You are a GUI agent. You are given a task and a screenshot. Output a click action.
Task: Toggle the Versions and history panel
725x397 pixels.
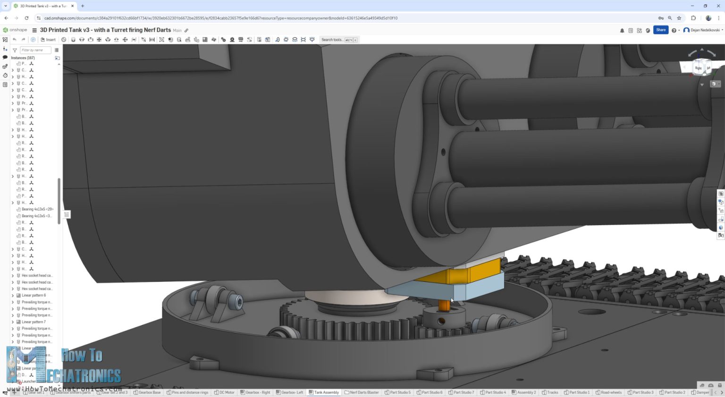[x=5, y=75]
